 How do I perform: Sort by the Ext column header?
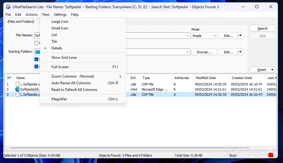coord(133,78)
